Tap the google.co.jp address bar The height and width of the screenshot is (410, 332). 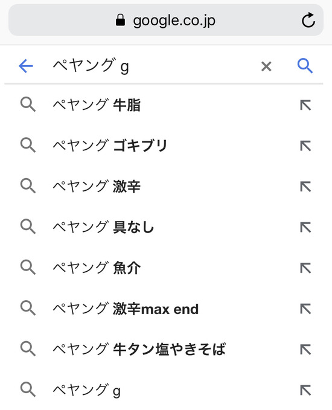coord(166,20)
